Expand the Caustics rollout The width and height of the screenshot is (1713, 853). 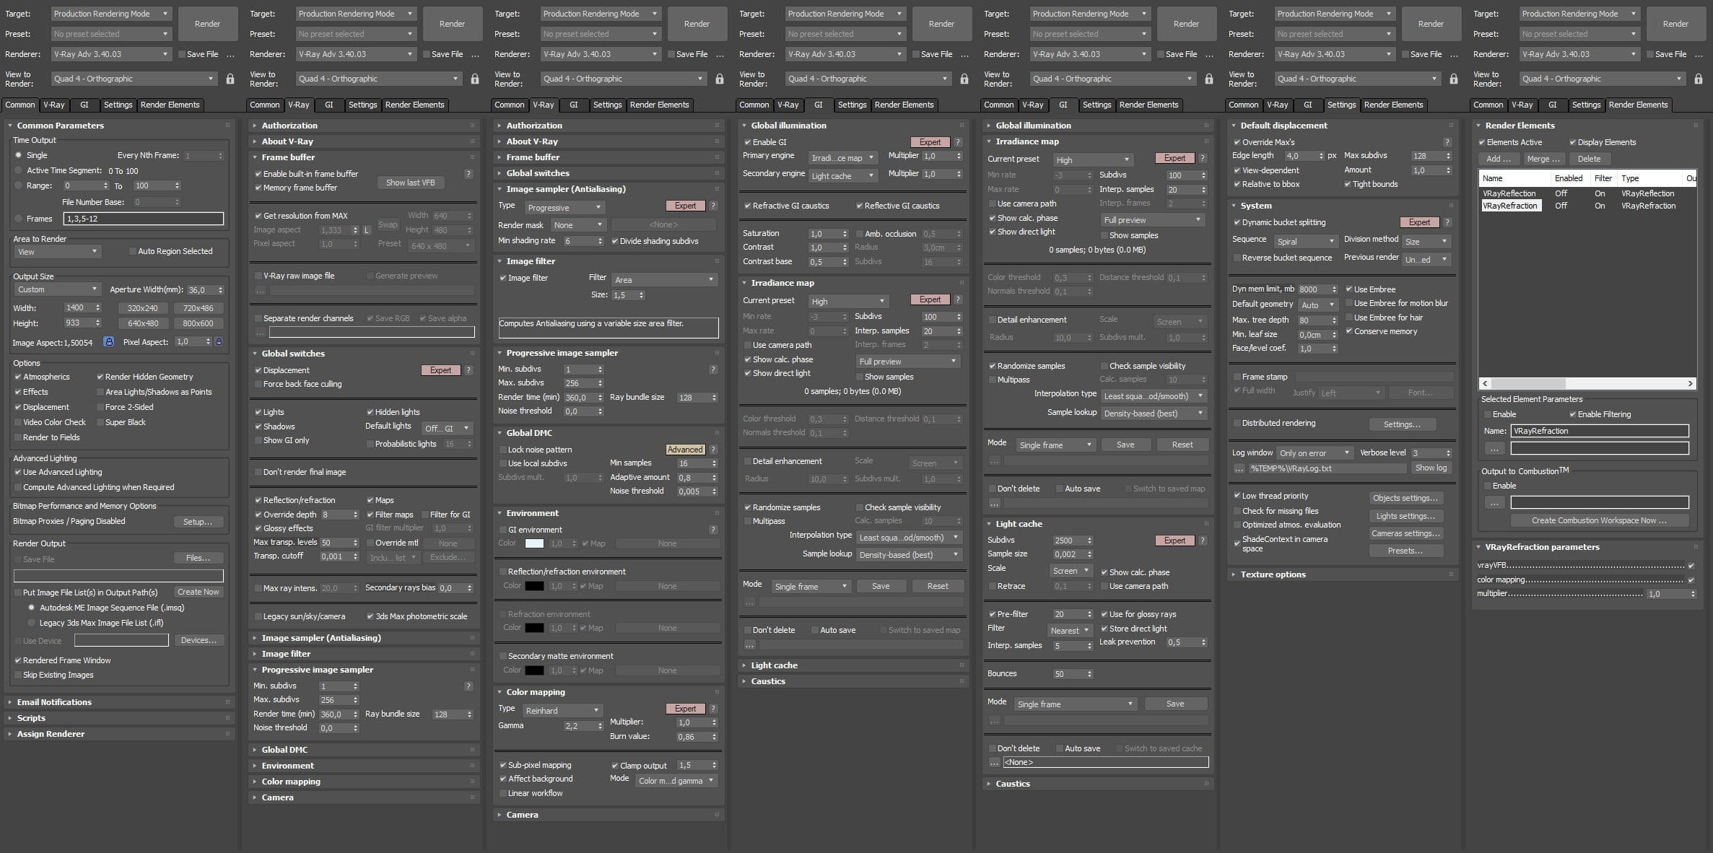coord(768,681)
